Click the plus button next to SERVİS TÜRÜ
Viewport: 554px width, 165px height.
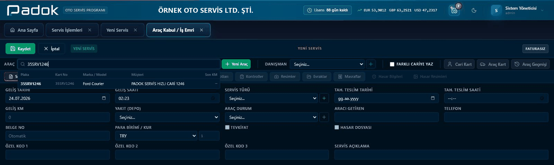click(x=324, y=98)
